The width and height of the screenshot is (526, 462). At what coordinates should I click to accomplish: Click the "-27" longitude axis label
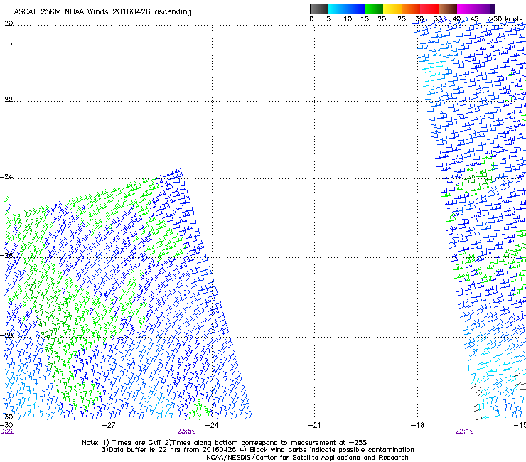(x=109, y=426)
